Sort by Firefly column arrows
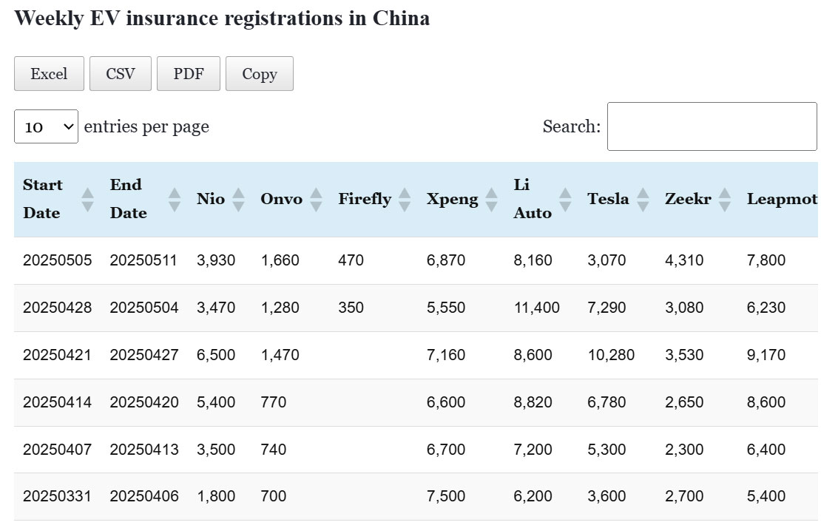The image size is (821, 528). (x=404, y=199)
